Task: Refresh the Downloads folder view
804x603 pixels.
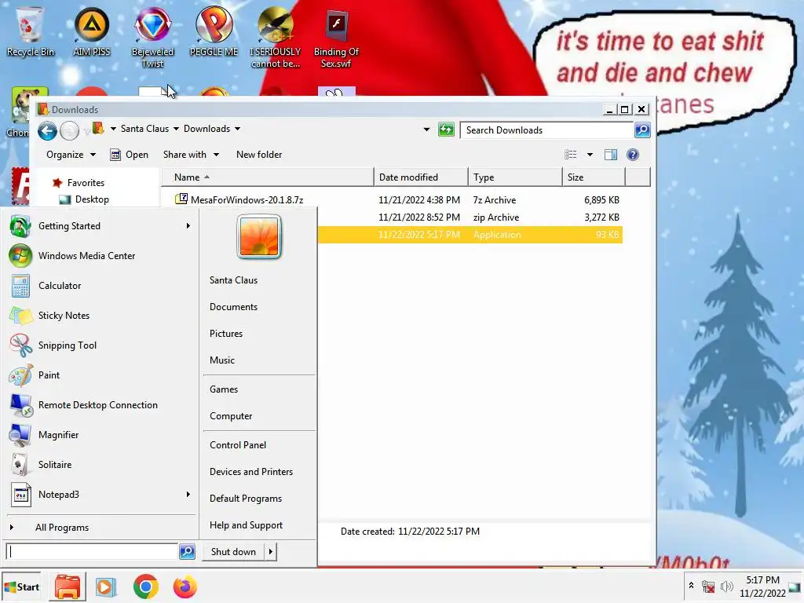Action: click(446, 130)
